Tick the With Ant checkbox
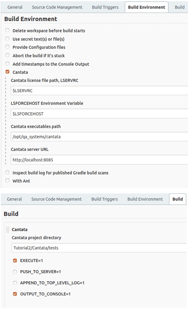Viewport: 188px width, 309px height. tap(8, 181)
